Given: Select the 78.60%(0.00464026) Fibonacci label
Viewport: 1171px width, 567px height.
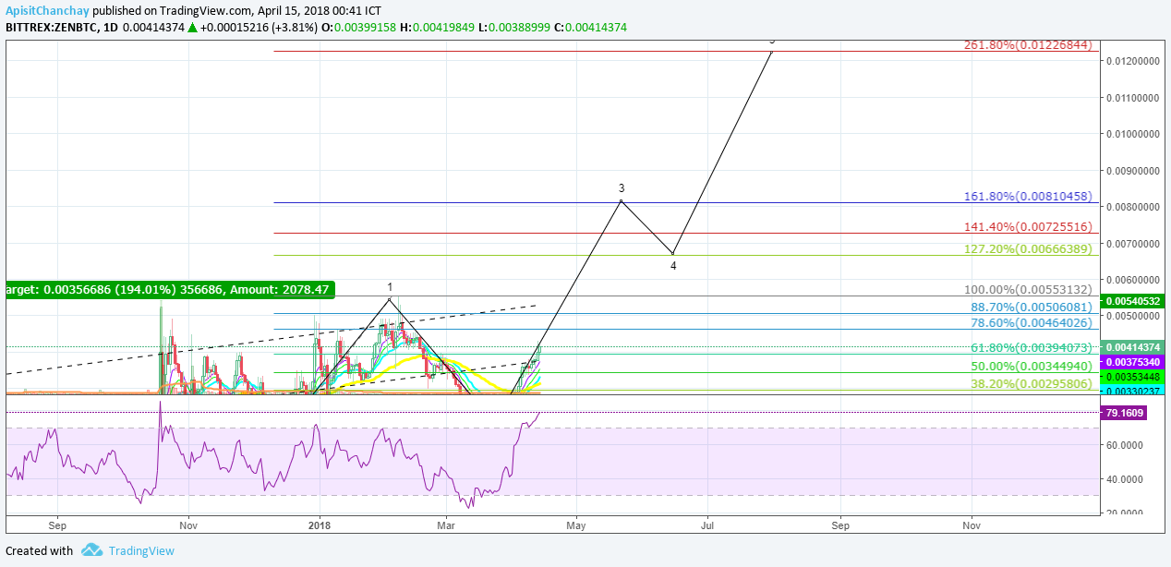Looking at the screenshot, I should coord(1032,322).
